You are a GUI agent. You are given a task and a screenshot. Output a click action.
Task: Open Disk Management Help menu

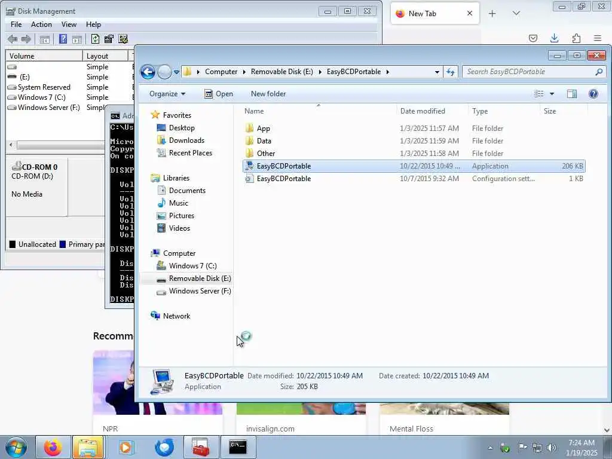coord(93,24)
